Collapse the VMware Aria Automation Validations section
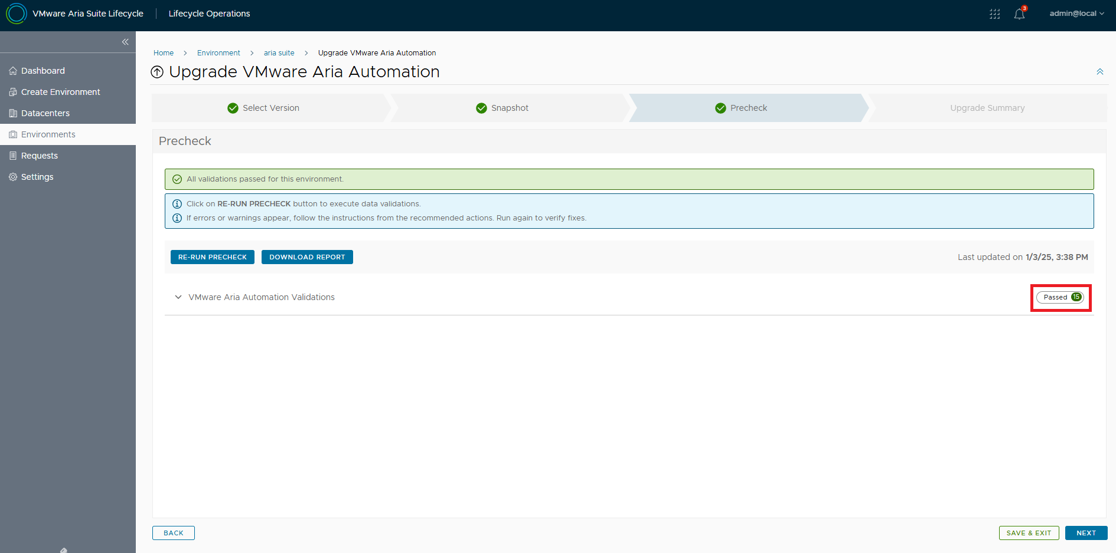1116x553 pixels. pos(178,297)
